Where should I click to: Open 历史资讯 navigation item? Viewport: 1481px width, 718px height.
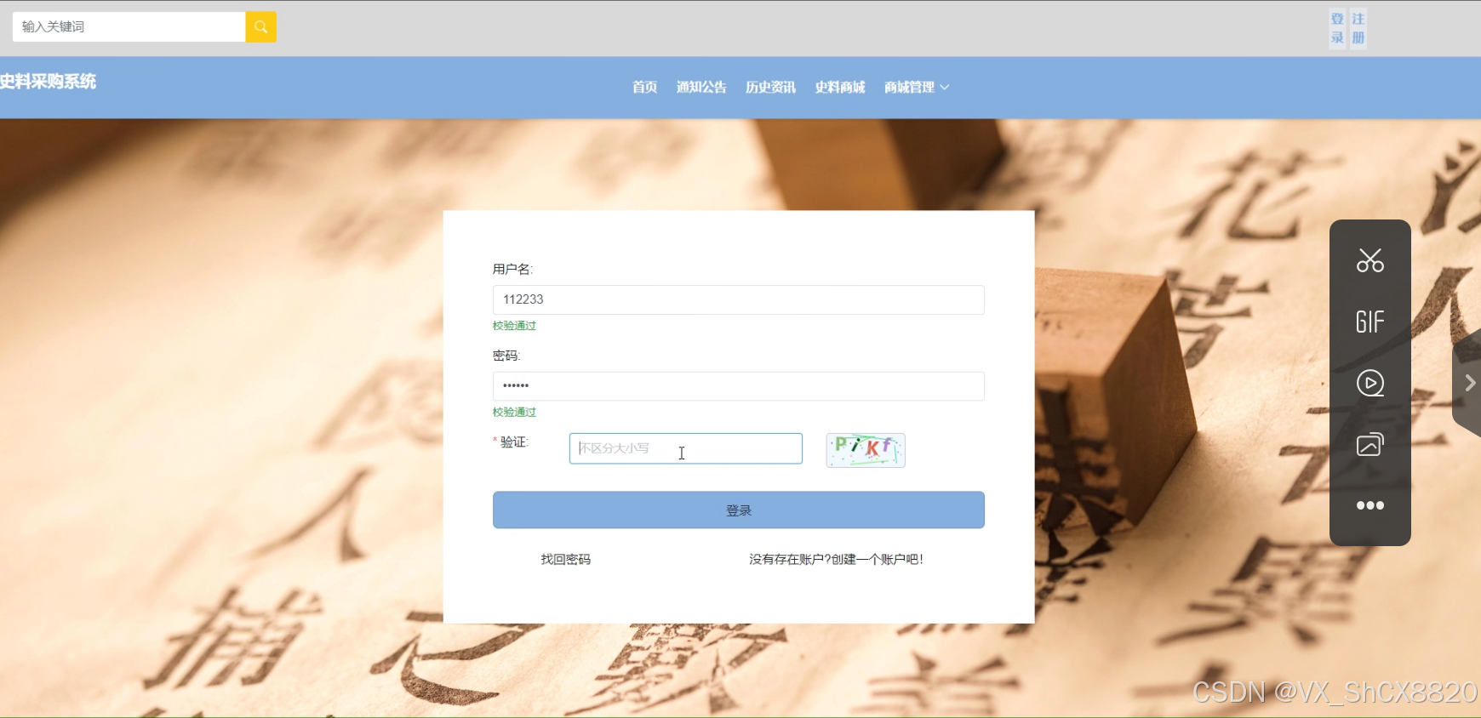[x=770, y=87]
